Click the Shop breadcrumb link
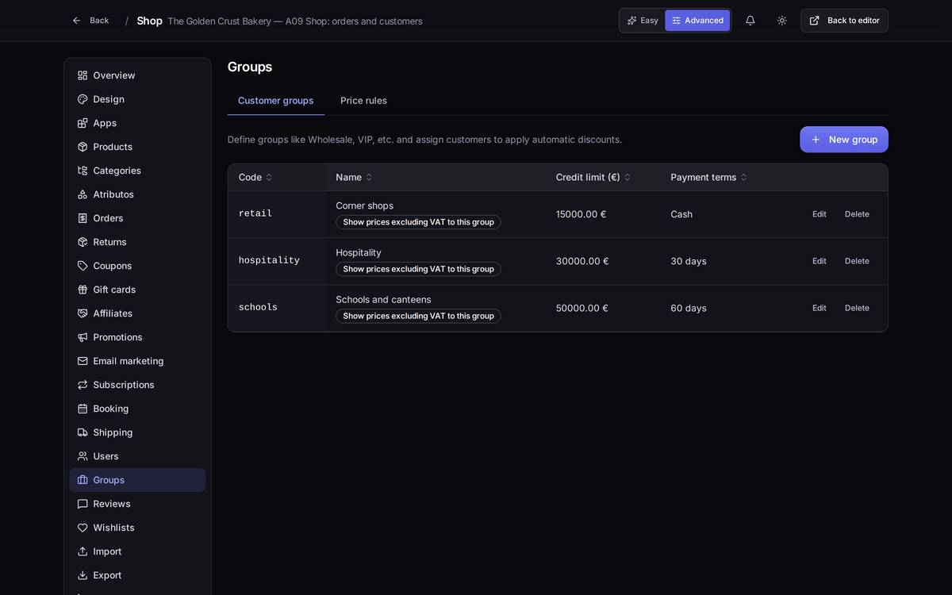The width and height of the screenshot is (952, 595). (x=149, y=21)
